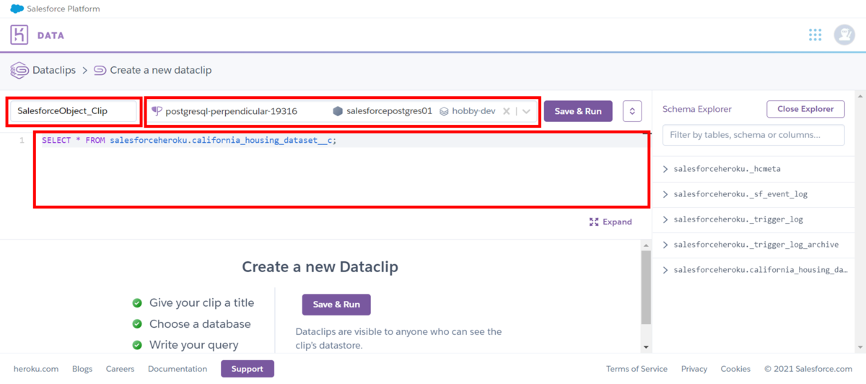866x384 pixels.
Task: Clear the selected database with X
Action: (x=507, y=111)
